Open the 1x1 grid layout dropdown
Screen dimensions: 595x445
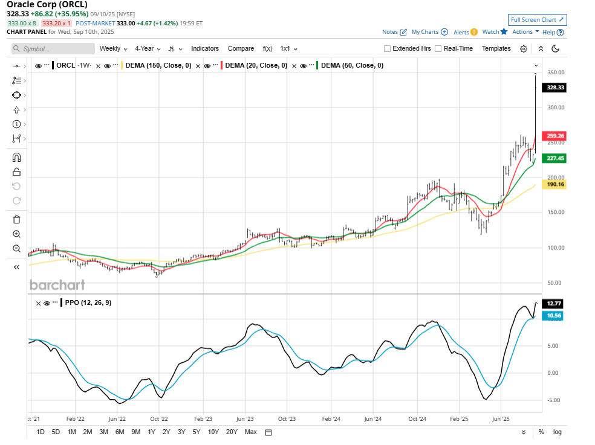(288, 48)
